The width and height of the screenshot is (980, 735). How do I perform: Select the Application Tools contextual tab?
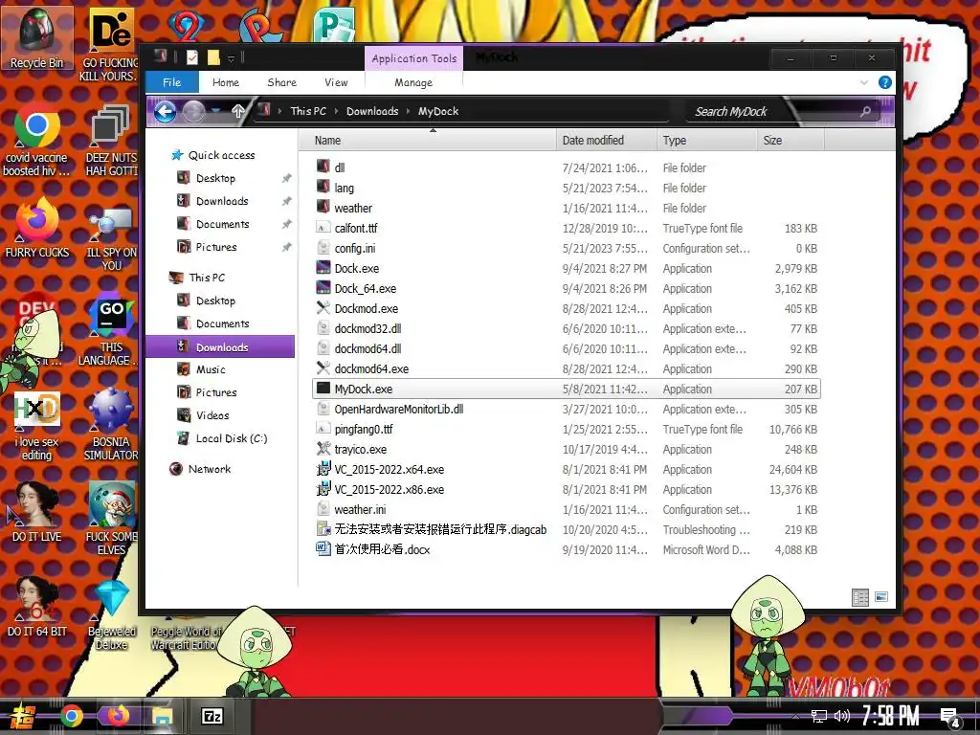(x=413, y=58)
